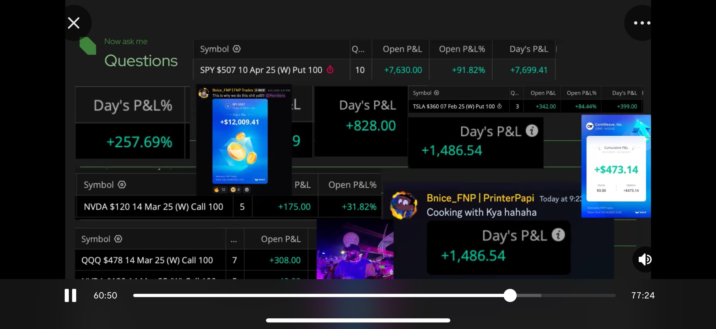Select TSLA $360 07 Feb 25 Put row
This screenshot has width=716, height=329.
(525, 106)
